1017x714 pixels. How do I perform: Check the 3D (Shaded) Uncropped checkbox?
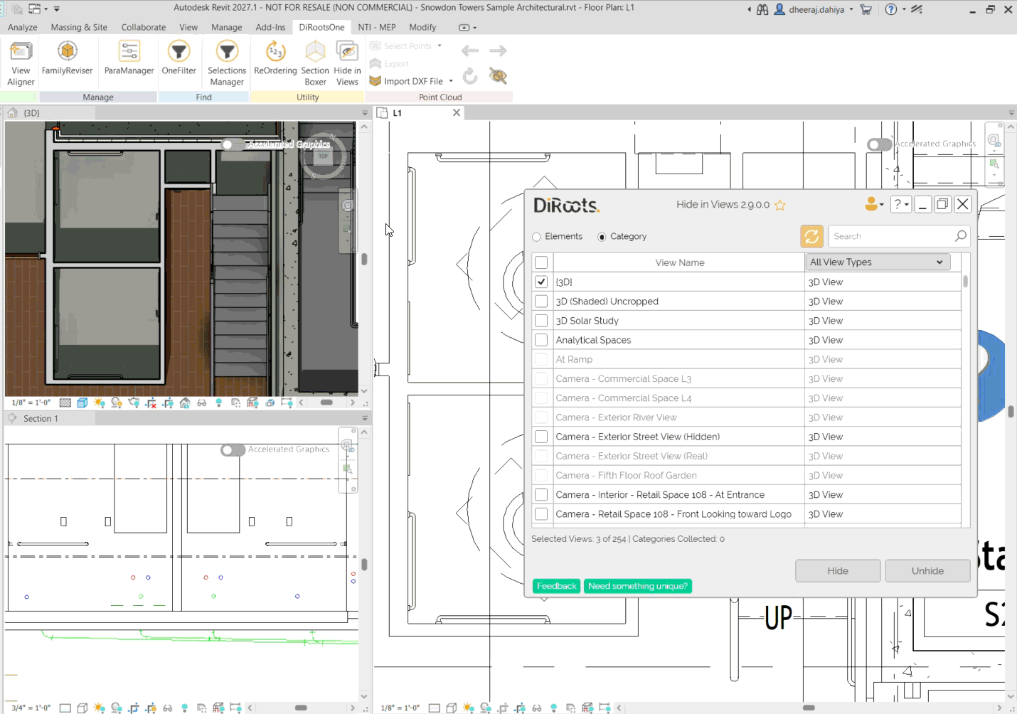[541, 301]
